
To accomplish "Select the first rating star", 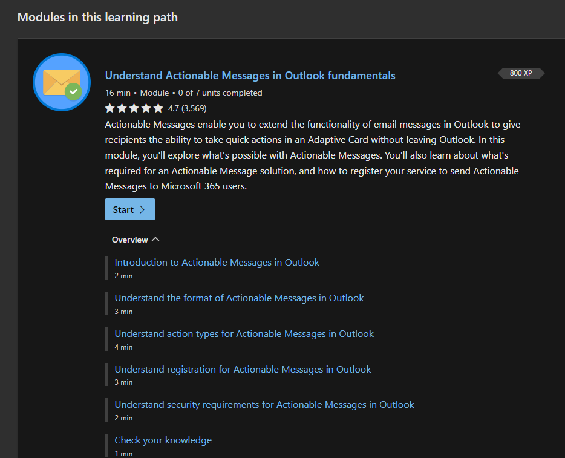I will [x=110, y=108].
